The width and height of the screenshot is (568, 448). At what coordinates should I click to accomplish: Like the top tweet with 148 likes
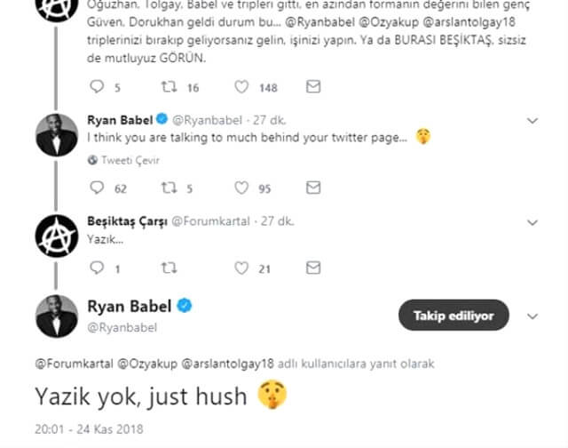click(x=242, y=87)
